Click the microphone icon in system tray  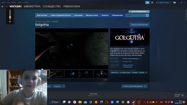tap(157, 102)
